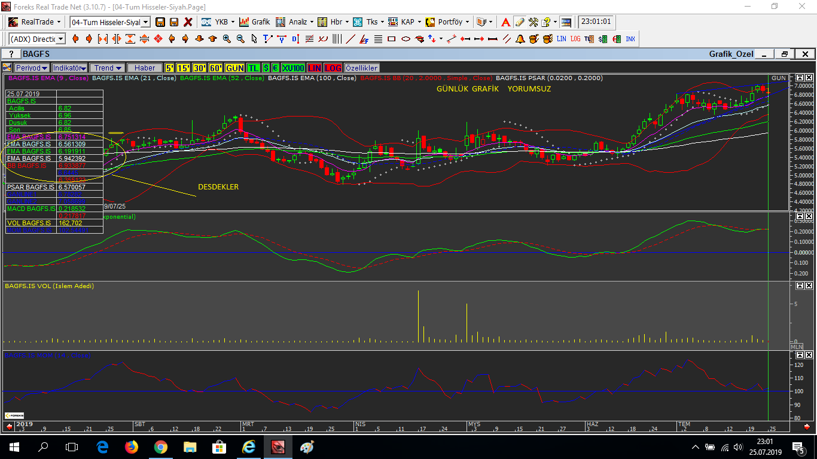Image resolution: width=817 pixels, height=459 pixels.
Task: Open the Tks menu
Action: 368,22
